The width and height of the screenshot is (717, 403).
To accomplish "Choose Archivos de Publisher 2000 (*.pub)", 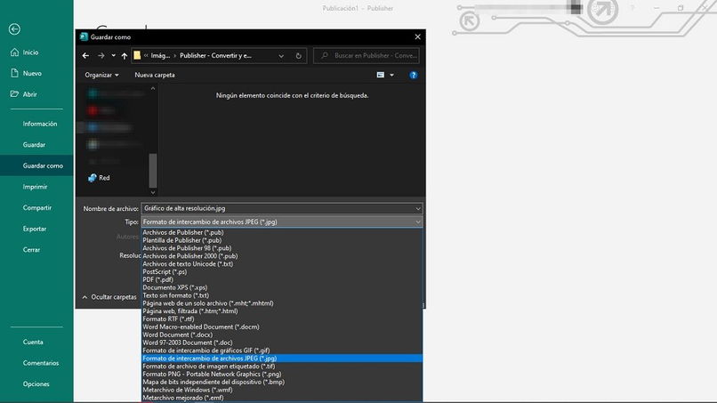I will pyautogui.click(x=282, y=256).
